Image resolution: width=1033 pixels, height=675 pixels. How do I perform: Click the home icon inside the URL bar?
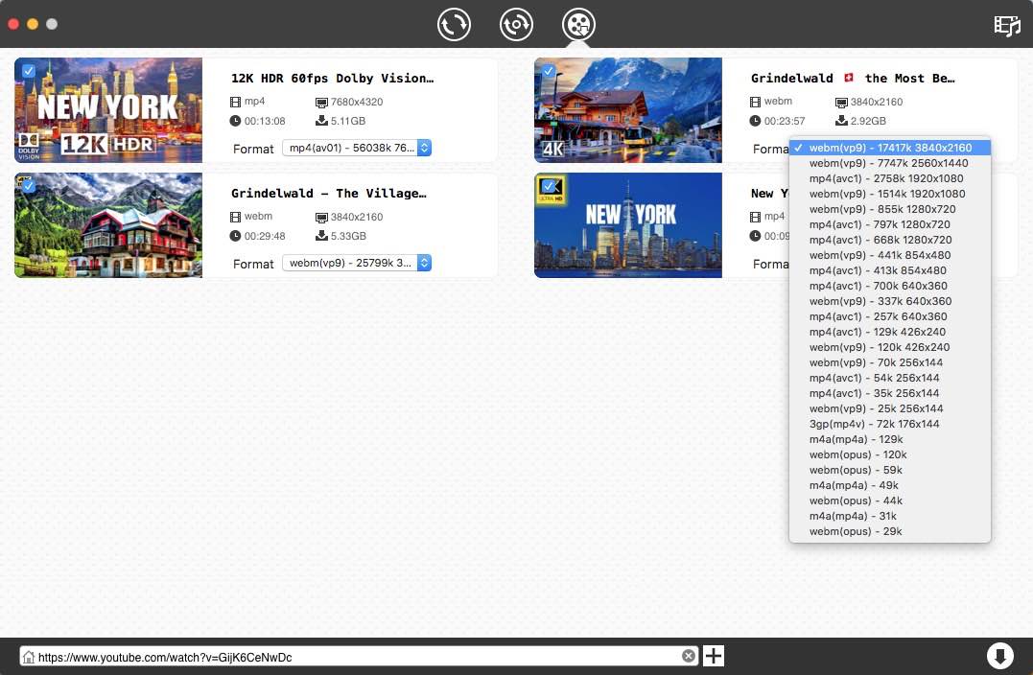[31, 655]
